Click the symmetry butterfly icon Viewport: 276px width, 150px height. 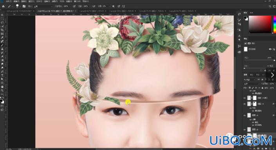(x=124, y=6)
